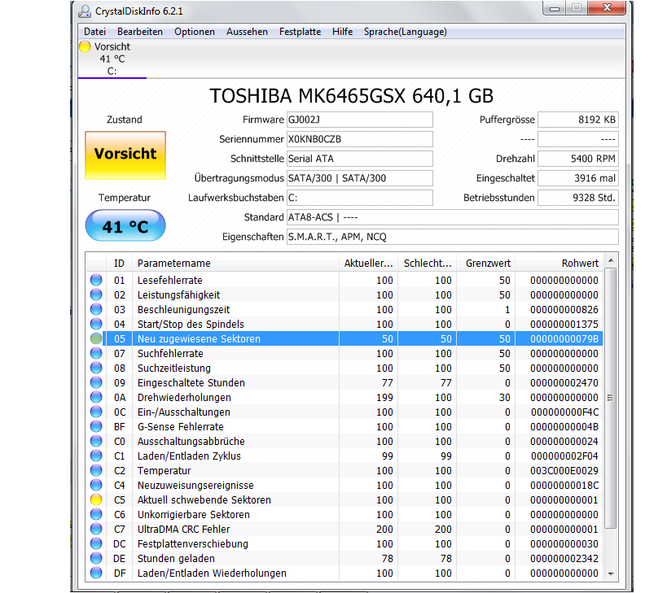The width and height of the screenshot is (667, 593).
Task: Click the Eingeschaltet field 3916 mal
Action: [x=578, y=178]
